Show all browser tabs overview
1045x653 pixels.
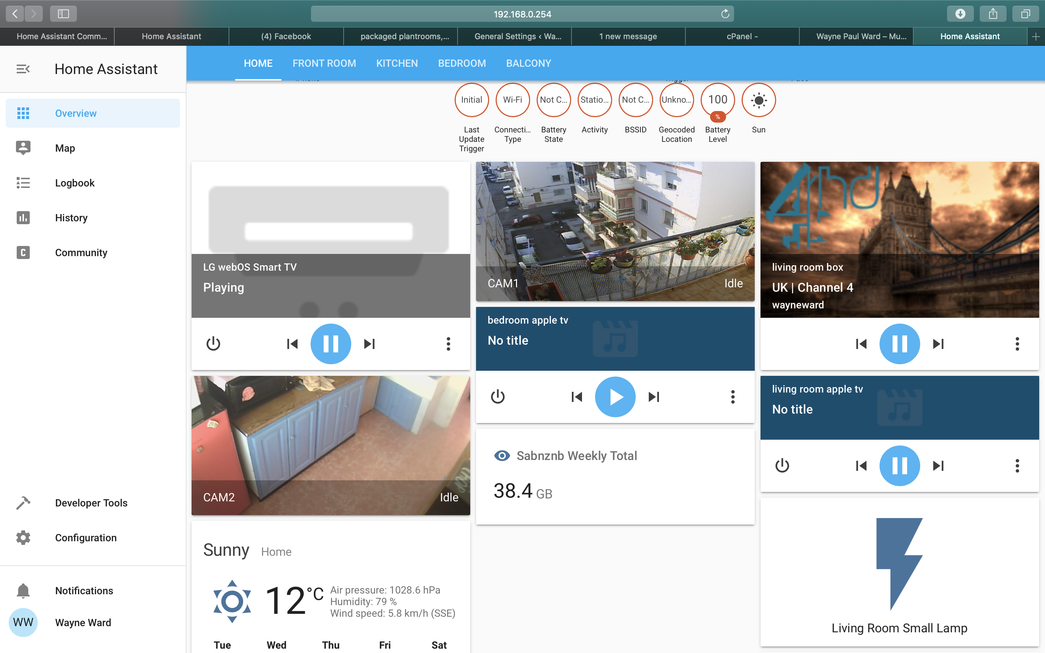[x=1025, y=14]
